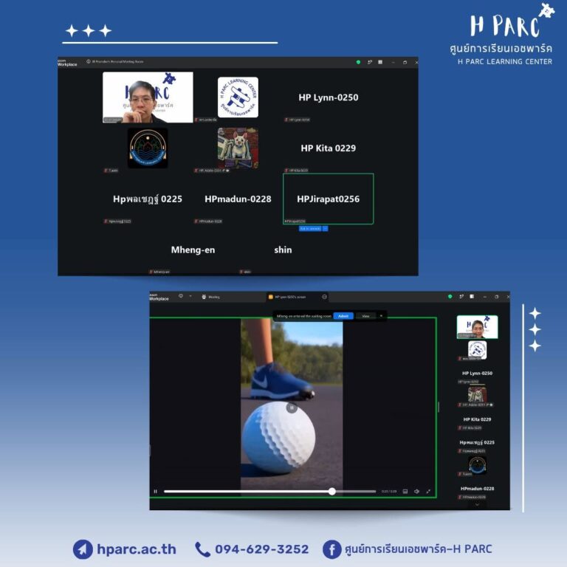This screenshot has height=567, width=567.
Task: Click blue button below HPJirapat0256 tile
Action: (x=310, y=229)
